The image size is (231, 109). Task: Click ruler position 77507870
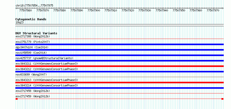point(43,10)
